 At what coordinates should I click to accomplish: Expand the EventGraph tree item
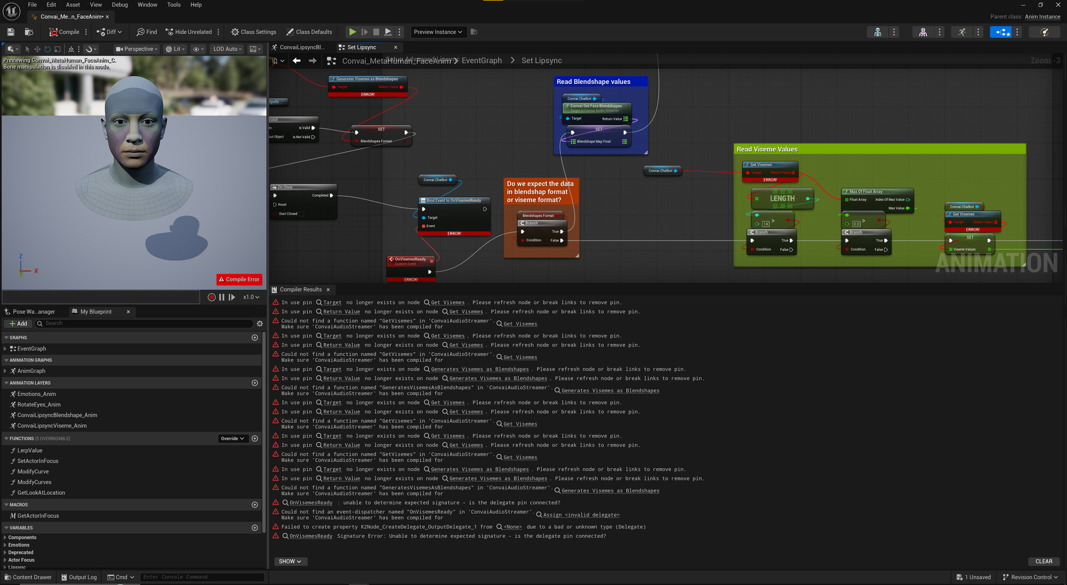click(6, 349)
